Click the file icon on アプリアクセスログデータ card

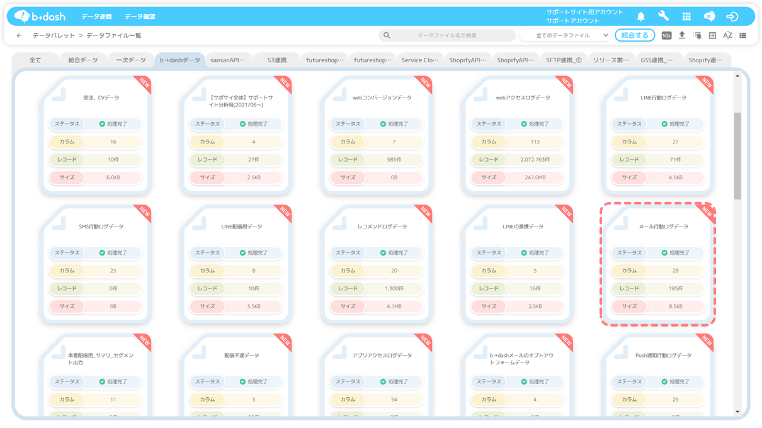pos(340,352)
